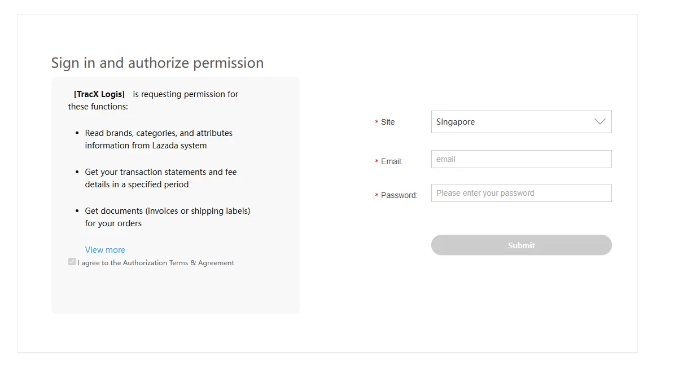This screenshot has width=674, height=378.
Task: Toggle the Authorization Terms agreement checkbox
Action: pos(72,262)
